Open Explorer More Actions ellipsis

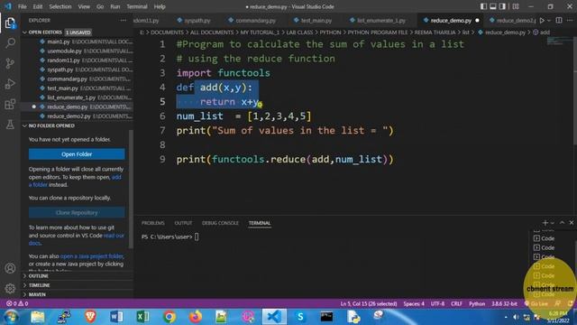[x=124, y=20]
